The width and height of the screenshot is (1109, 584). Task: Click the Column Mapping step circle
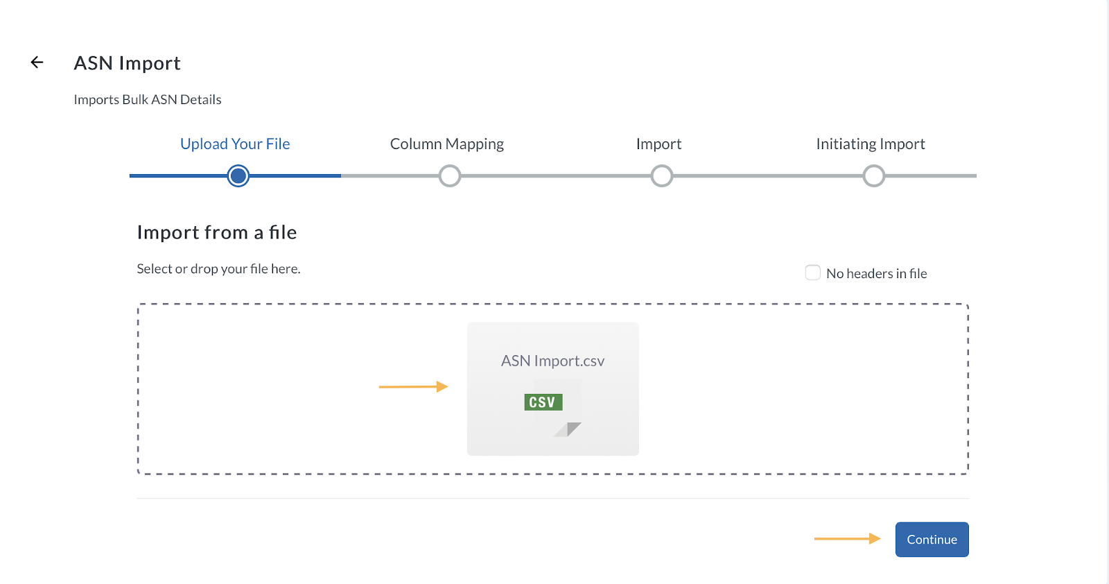click(449, 175)
